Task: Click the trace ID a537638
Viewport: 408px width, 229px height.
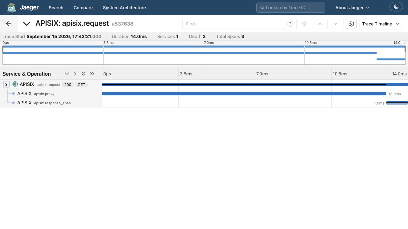Action: pyautogui.click(x=122, y=24)
